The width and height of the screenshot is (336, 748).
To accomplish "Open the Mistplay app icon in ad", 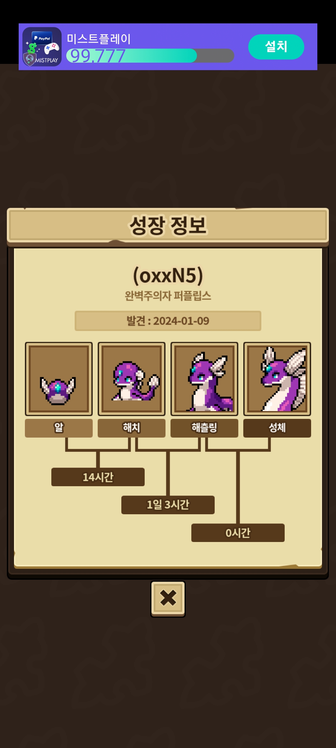I will pyautogui.click(x=42, y=47).
